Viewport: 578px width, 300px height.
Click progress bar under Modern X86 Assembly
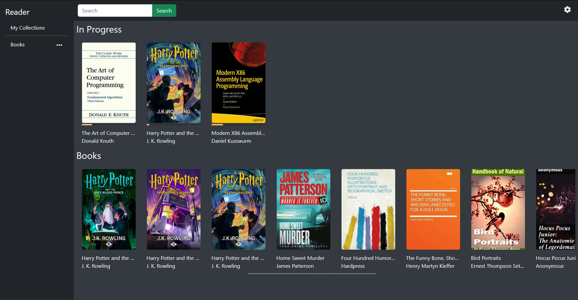click(x=238, y=125)
